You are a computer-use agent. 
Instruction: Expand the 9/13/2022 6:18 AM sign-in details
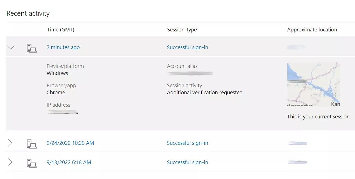(x=10, y=162)
